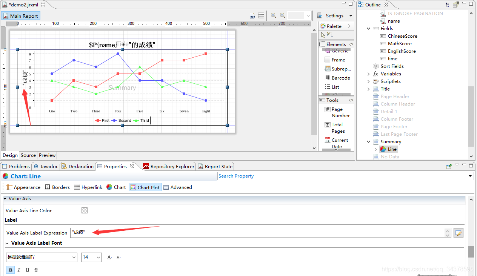Click the Chart Plot properties button
This screenshot has height=276, width=477.
coord(145,187)
